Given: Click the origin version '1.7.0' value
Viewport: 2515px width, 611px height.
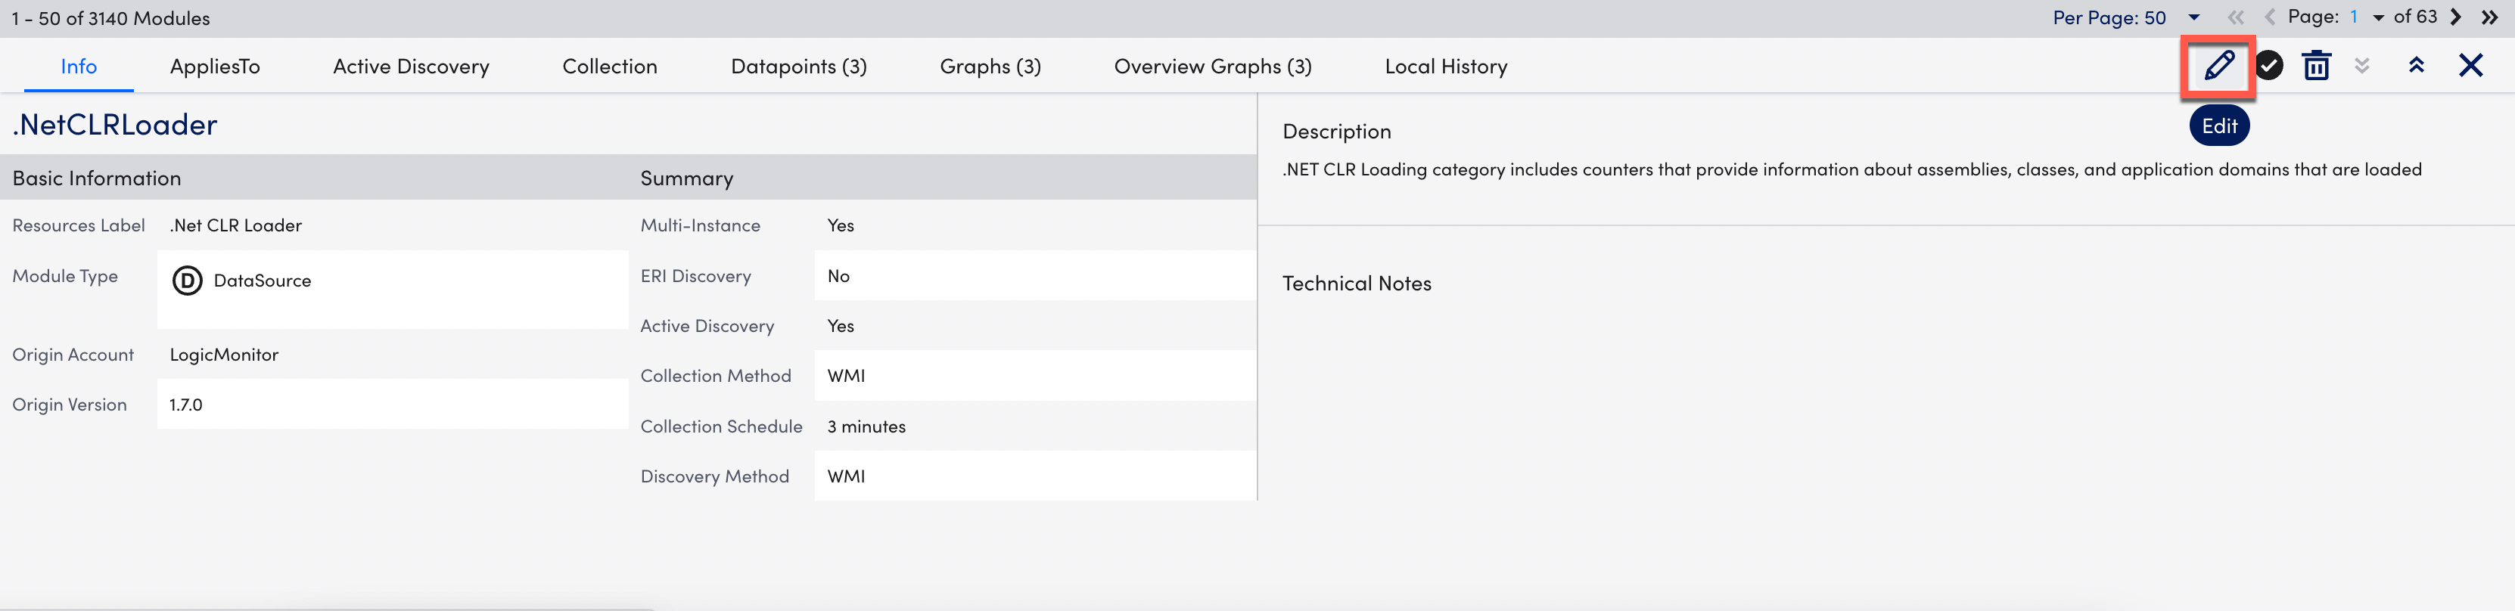Looking at the screenshot, I should (x=185, y=405).
